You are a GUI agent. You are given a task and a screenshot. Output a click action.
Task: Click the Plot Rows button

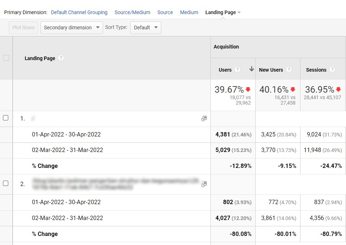(x=24, y=28)
